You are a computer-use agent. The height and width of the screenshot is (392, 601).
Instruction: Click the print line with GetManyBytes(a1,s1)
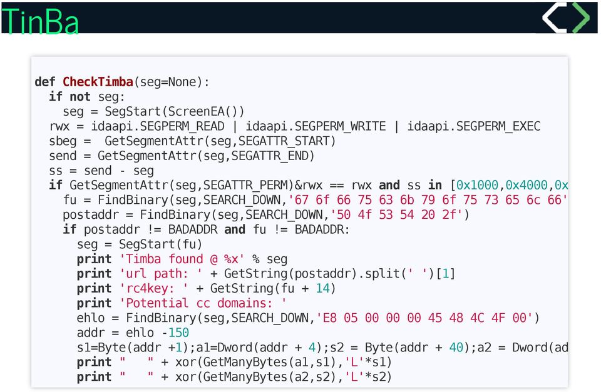pos(234,362)
